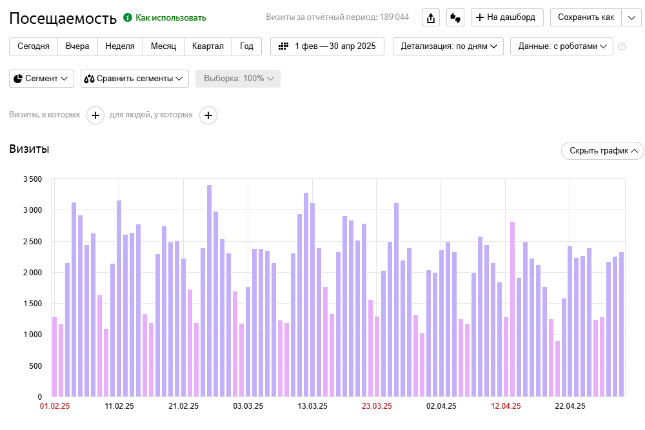Image resolution: width=645 pixels, height=430 pixels.
Task: Click the 23.03.25 axis date label
Action: click(377, 406)
